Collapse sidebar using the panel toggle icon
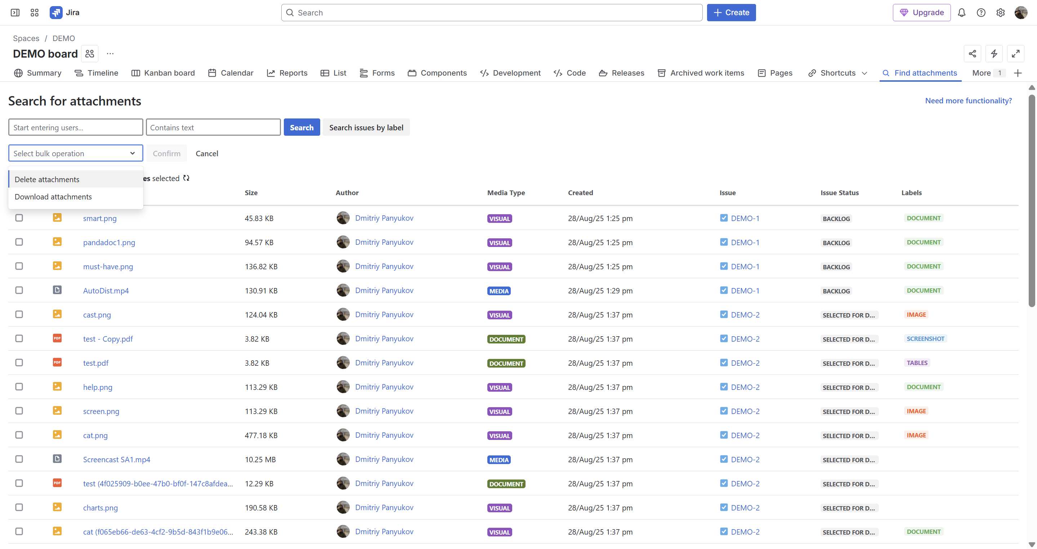 [x=15, y=13]
